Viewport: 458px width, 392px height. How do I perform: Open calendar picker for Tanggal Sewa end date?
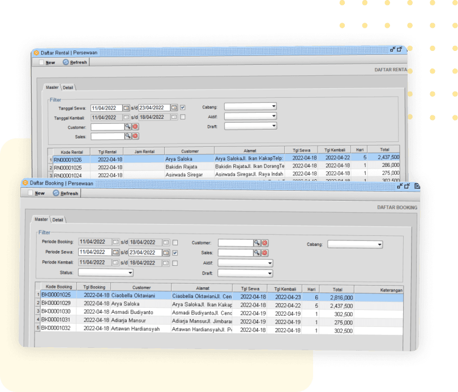coord(174,107)
